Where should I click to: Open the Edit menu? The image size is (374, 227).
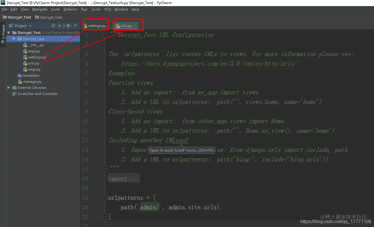tap(14, 9)
